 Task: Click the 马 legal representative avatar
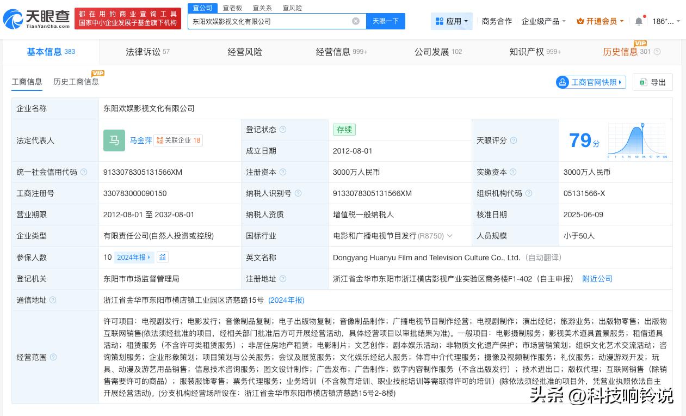click(x=114, y=140)
